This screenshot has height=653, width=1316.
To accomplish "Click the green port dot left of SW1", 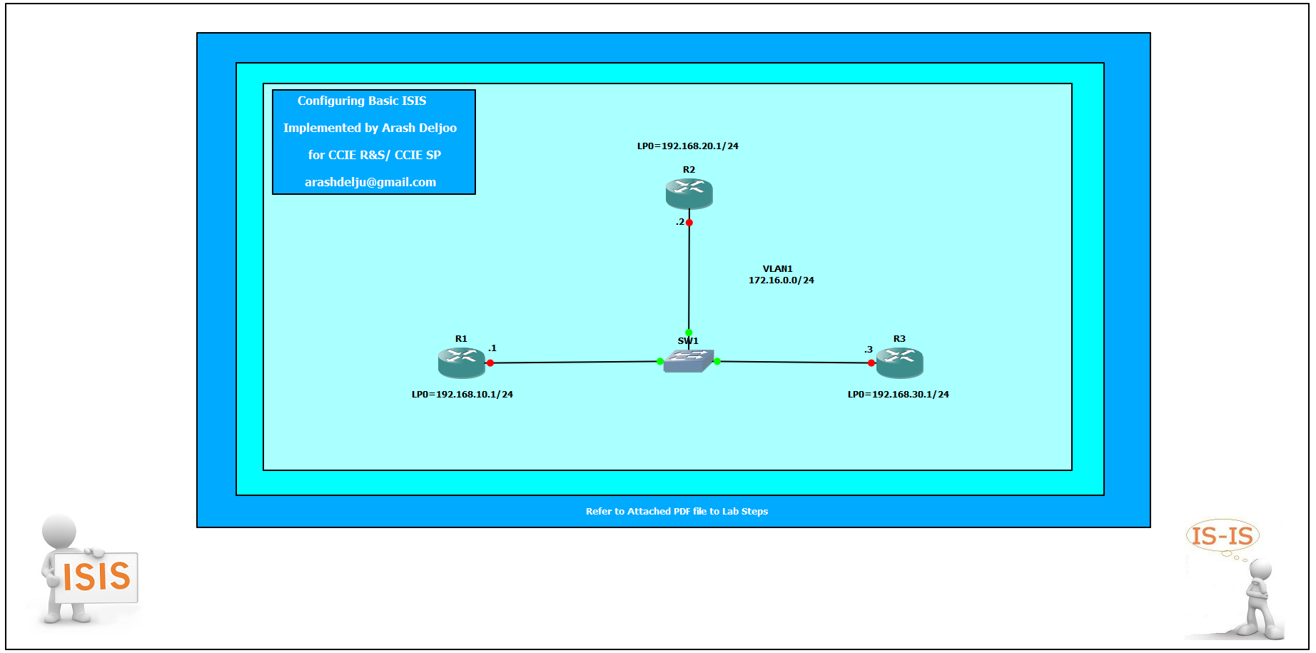I will coord(660,361).
